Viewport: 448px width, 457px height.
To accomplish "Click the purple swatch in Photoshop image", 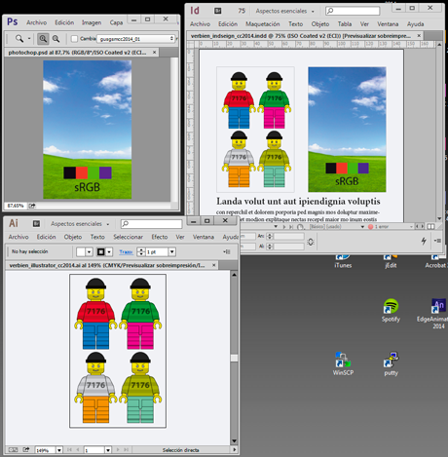I will click(105, 172).
